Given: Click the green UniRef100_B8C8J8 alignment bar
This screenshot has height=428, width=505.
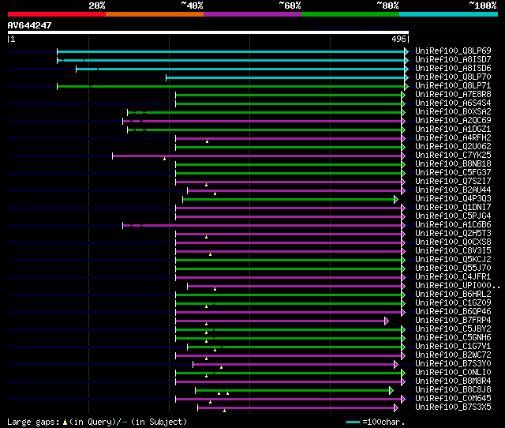Looking at the screenshot, I should [x=293, y=391].
